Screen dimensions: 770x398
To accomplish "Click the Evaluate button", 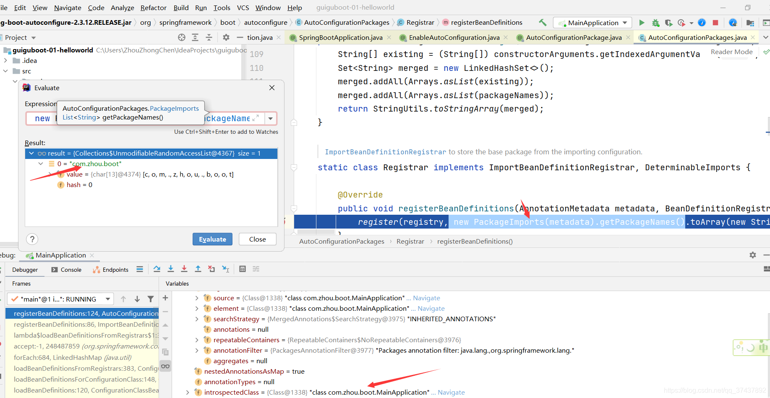I will click(x=212, y=239).
